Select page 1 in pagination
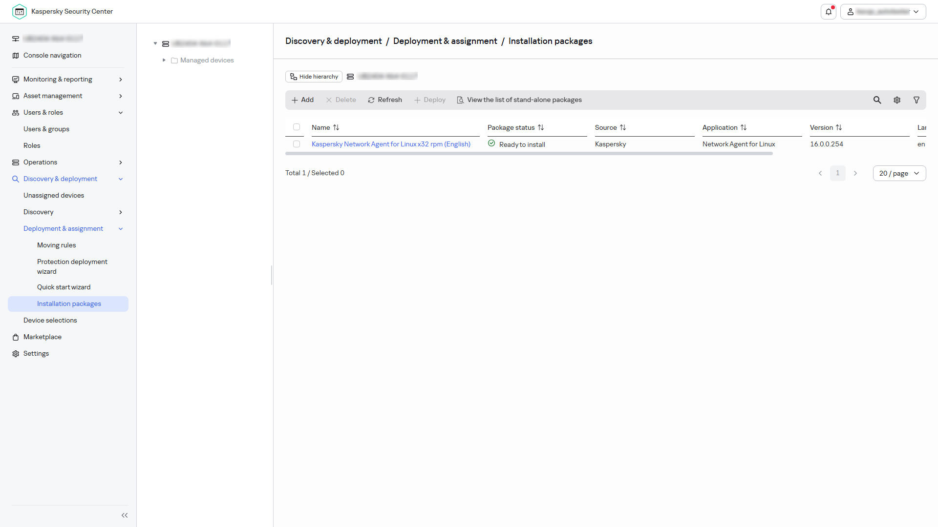 tap(838, 173)
